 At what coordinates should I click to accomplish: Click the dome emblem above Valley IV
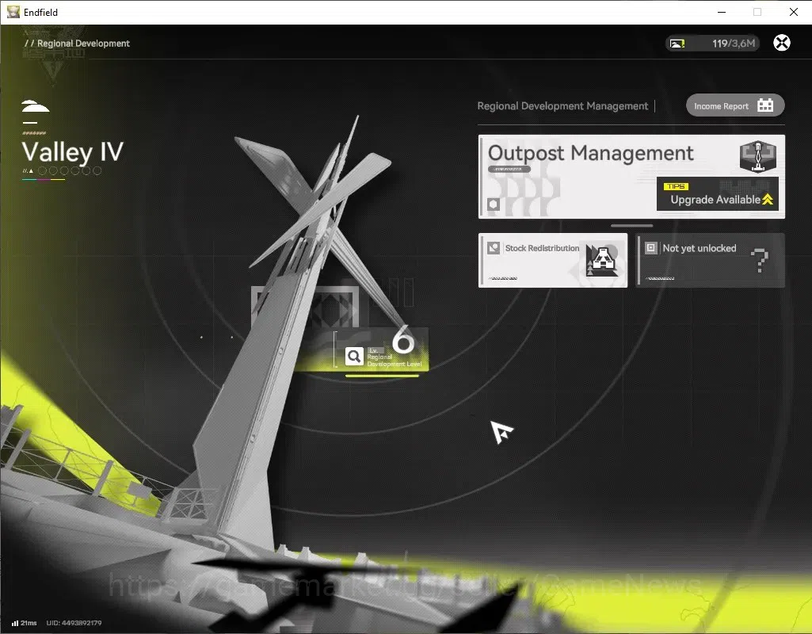pyautogui.click(x=36, y=107)
